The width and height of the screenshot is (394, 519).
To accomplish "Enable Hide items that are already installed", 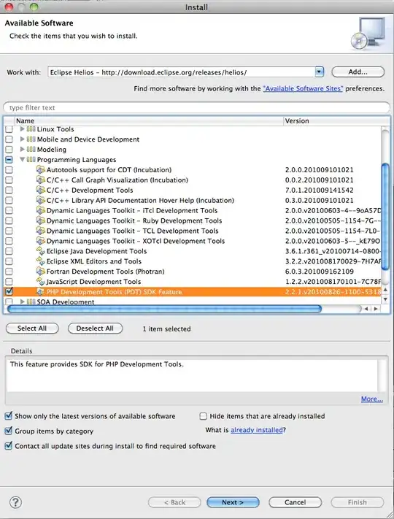I will [203, 416].
